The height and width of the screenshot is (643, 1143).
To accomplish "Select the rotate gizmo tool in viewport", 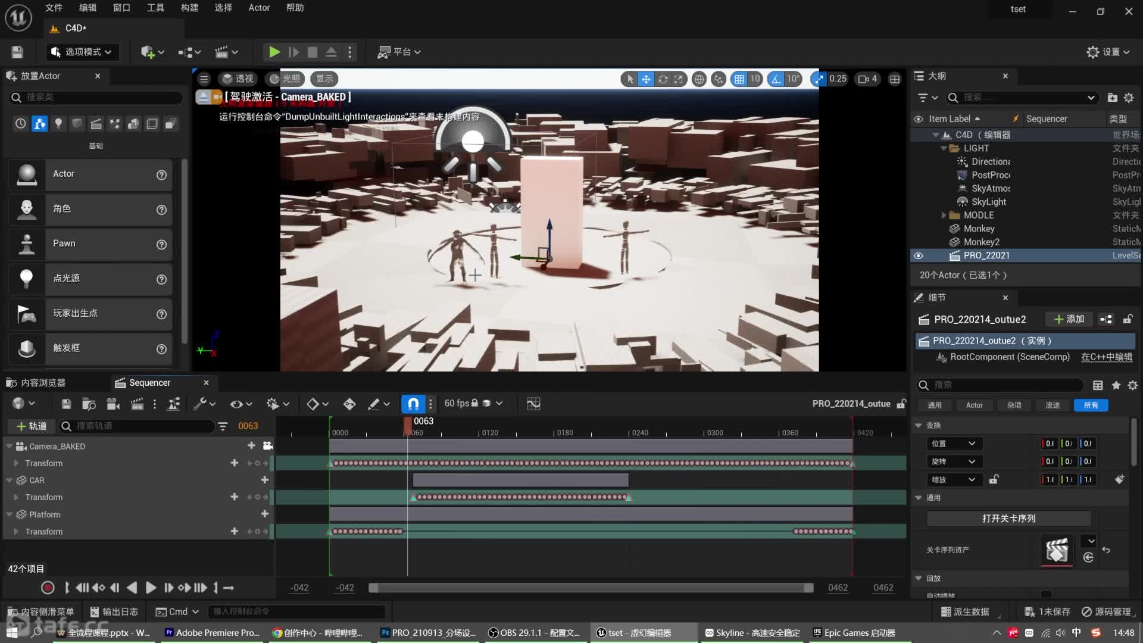I will (x=663, y=79).
